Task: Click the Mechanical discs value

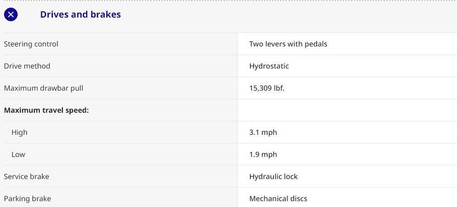Action: click(278, 199)
